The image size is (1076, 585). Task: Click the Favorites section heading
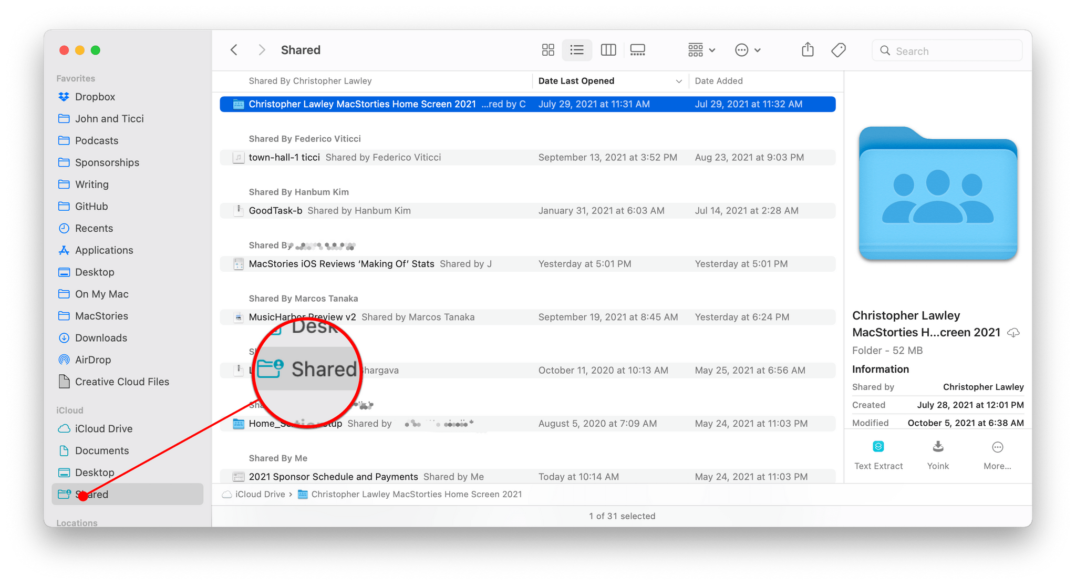pos(76,78)
